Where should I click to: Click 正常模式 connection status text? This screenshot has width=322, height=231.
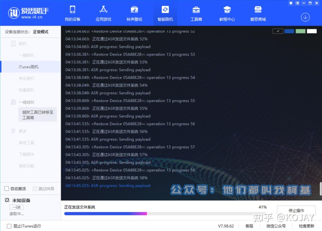(x=41, y=32)
